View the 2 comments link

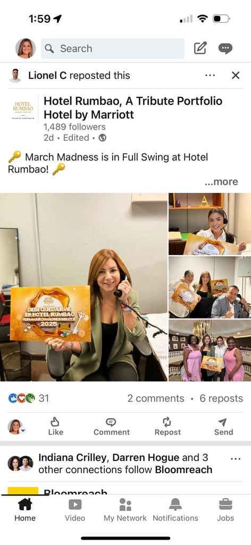[x=155, y=398]
